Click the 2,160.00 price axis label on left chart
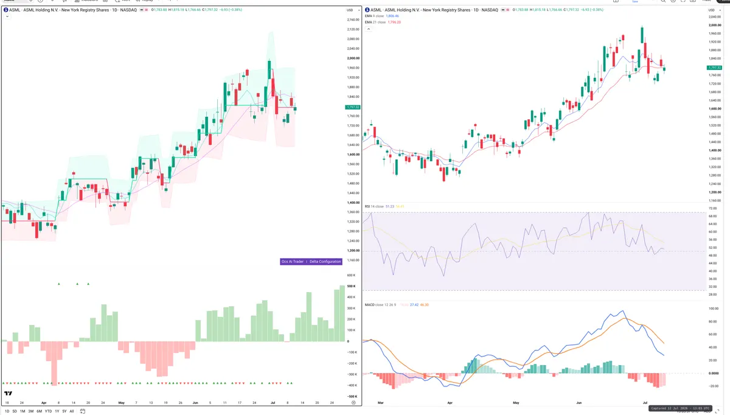This screenshot has width=730, height=415. tap(353, 19)
